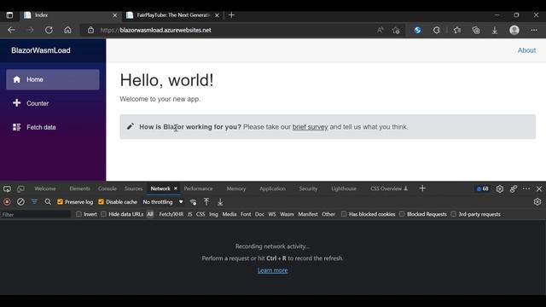This screenshot has height=307, width=546.
Task: Open Learn more link in Network panel
Action: 273,270
